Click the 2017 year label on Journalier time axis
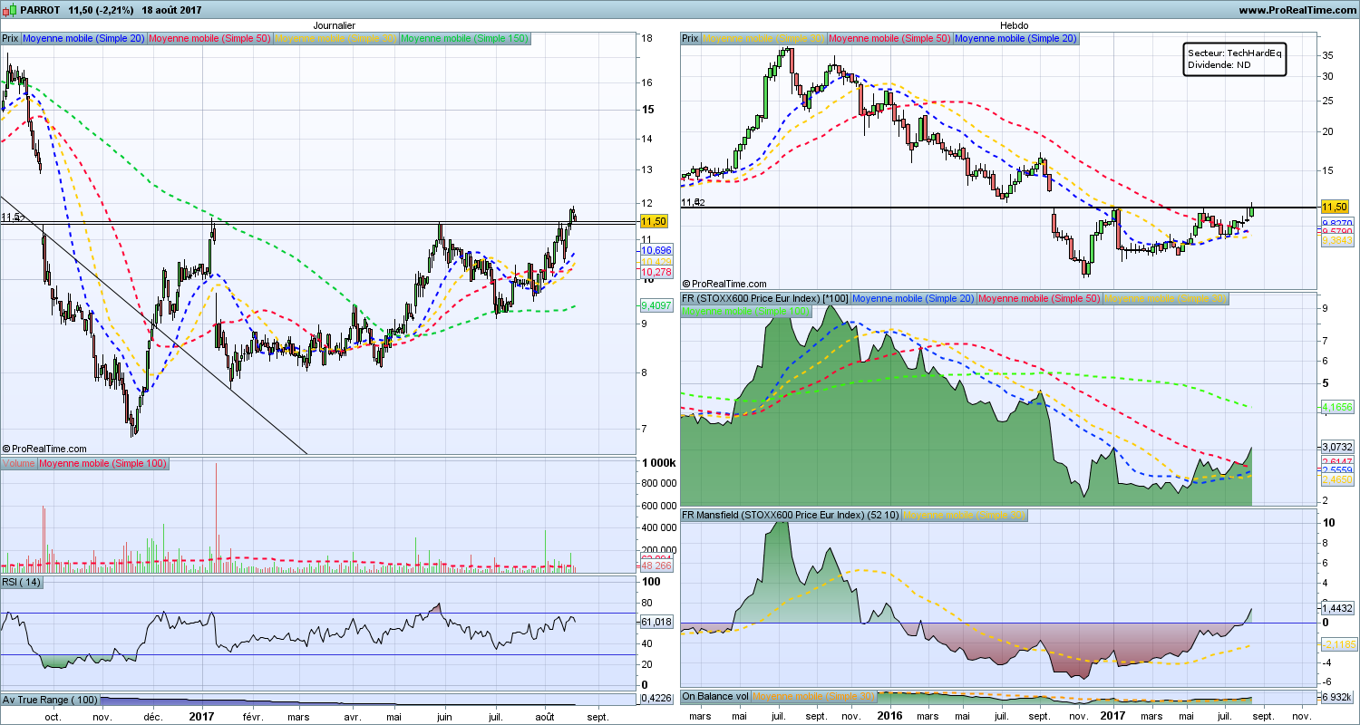Image resolution: width=1360 pixels, height=725 pixels. pos(201,716)
